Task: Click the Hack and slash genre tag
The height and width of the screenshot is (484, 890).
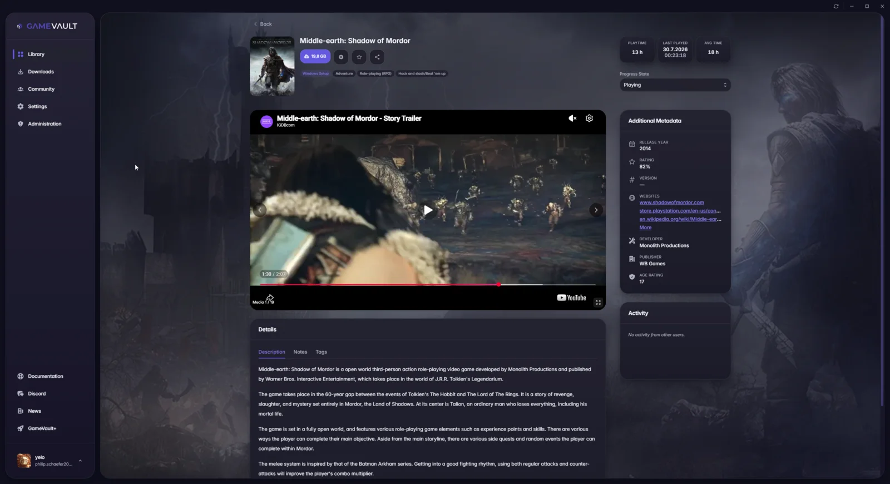Action: pos(422,73)
